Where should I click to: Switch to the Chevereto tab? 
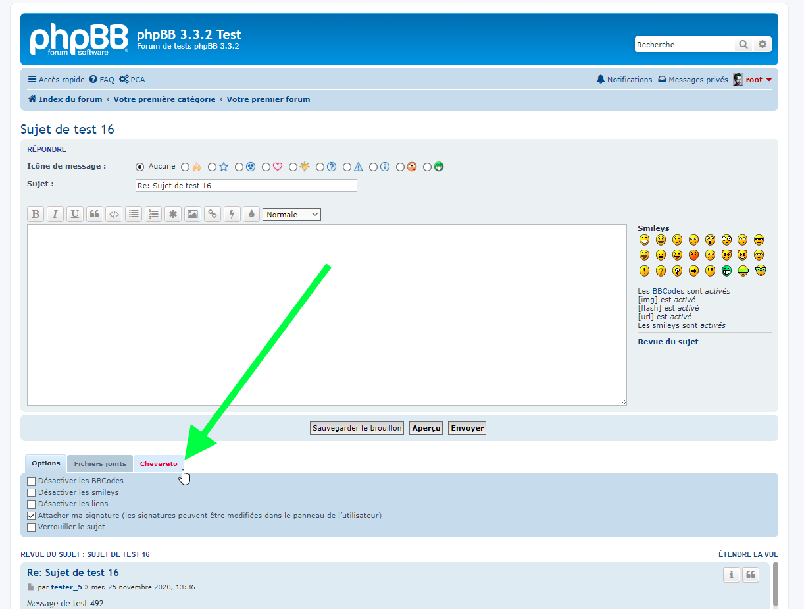pyautogui.click(x=159, y=464)
